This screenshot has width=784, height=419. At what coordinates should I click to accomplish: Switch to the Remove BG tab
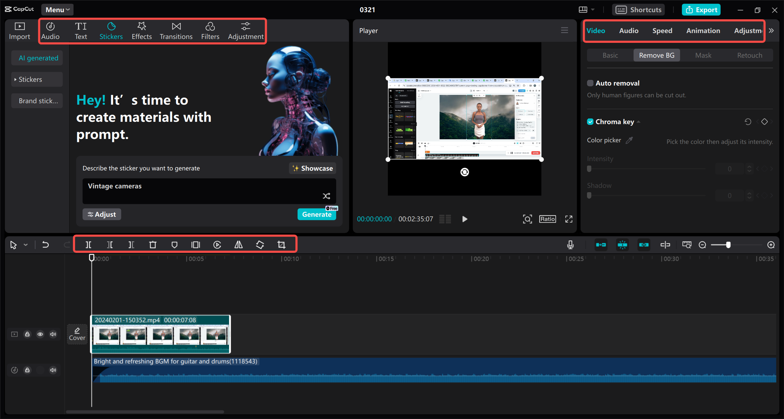(x=656, y=55)
